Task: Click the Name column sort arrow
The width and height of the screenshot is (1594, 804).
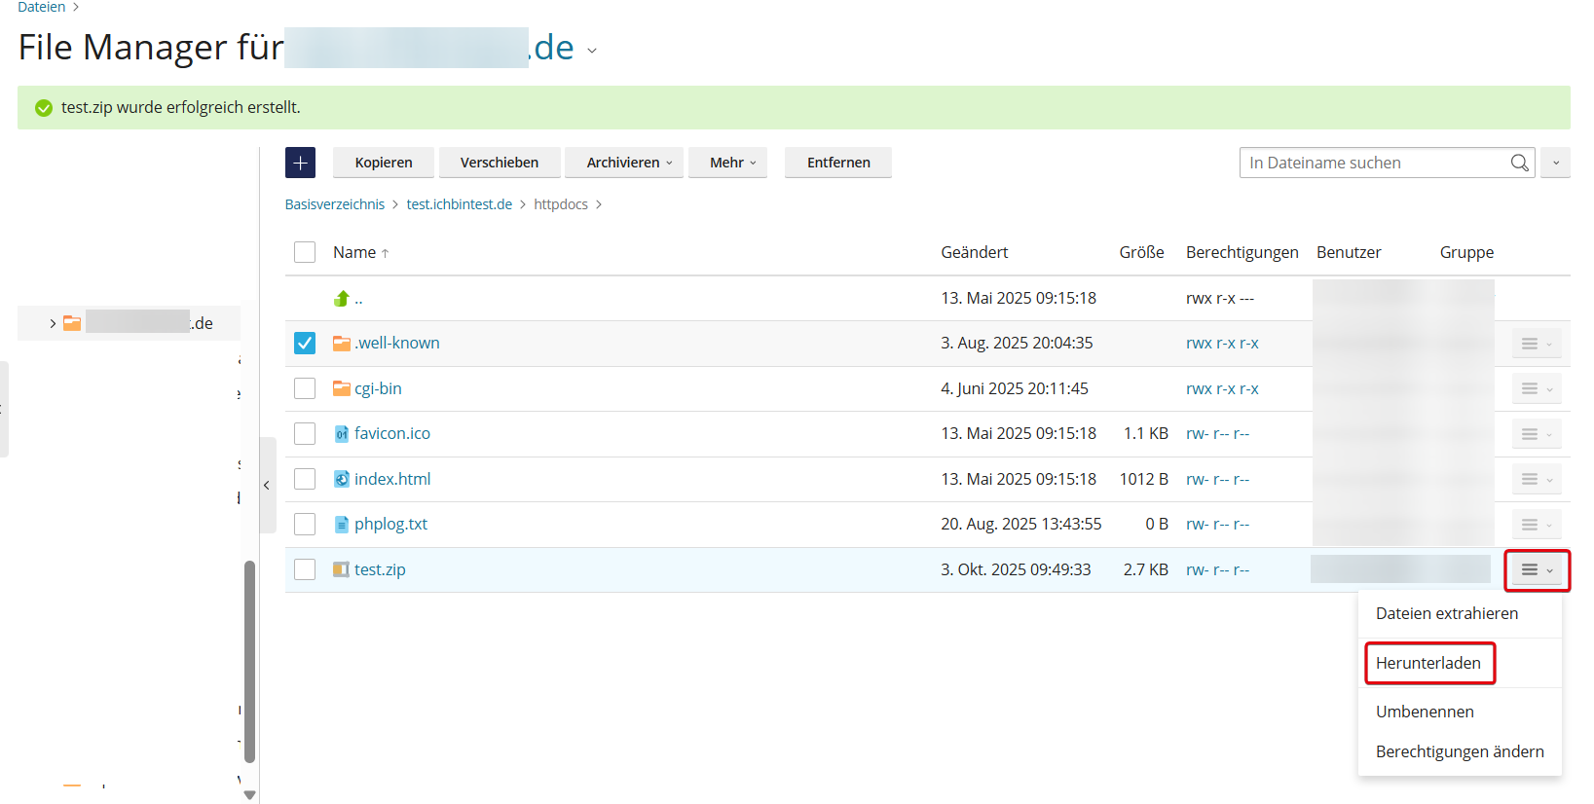Action: (x=386, y=253)
